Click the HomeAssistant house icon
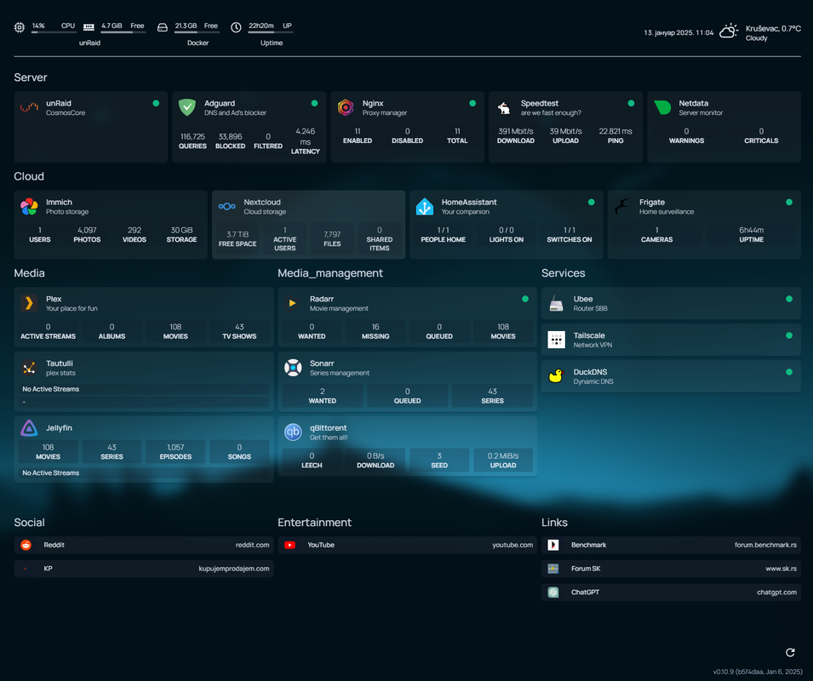This screenshot has height=681, width=813. coord(425,206)
